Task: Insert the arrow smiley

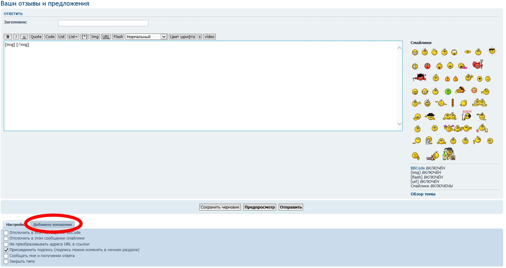Action: pyautogui.click(x=479, y=79)
